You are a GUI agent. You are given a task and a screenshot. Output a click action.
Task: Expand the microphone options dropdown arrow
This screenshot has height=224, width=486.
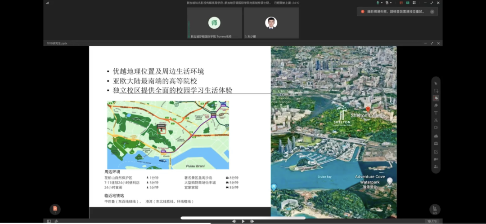381,3
